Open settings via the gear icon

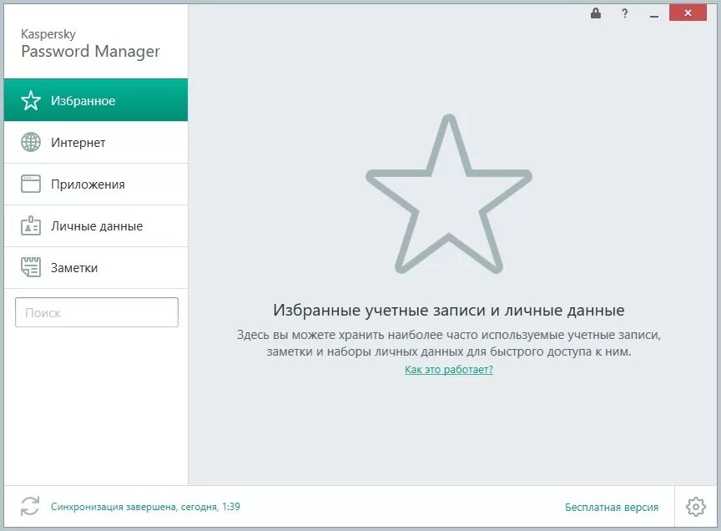point(696,507)
